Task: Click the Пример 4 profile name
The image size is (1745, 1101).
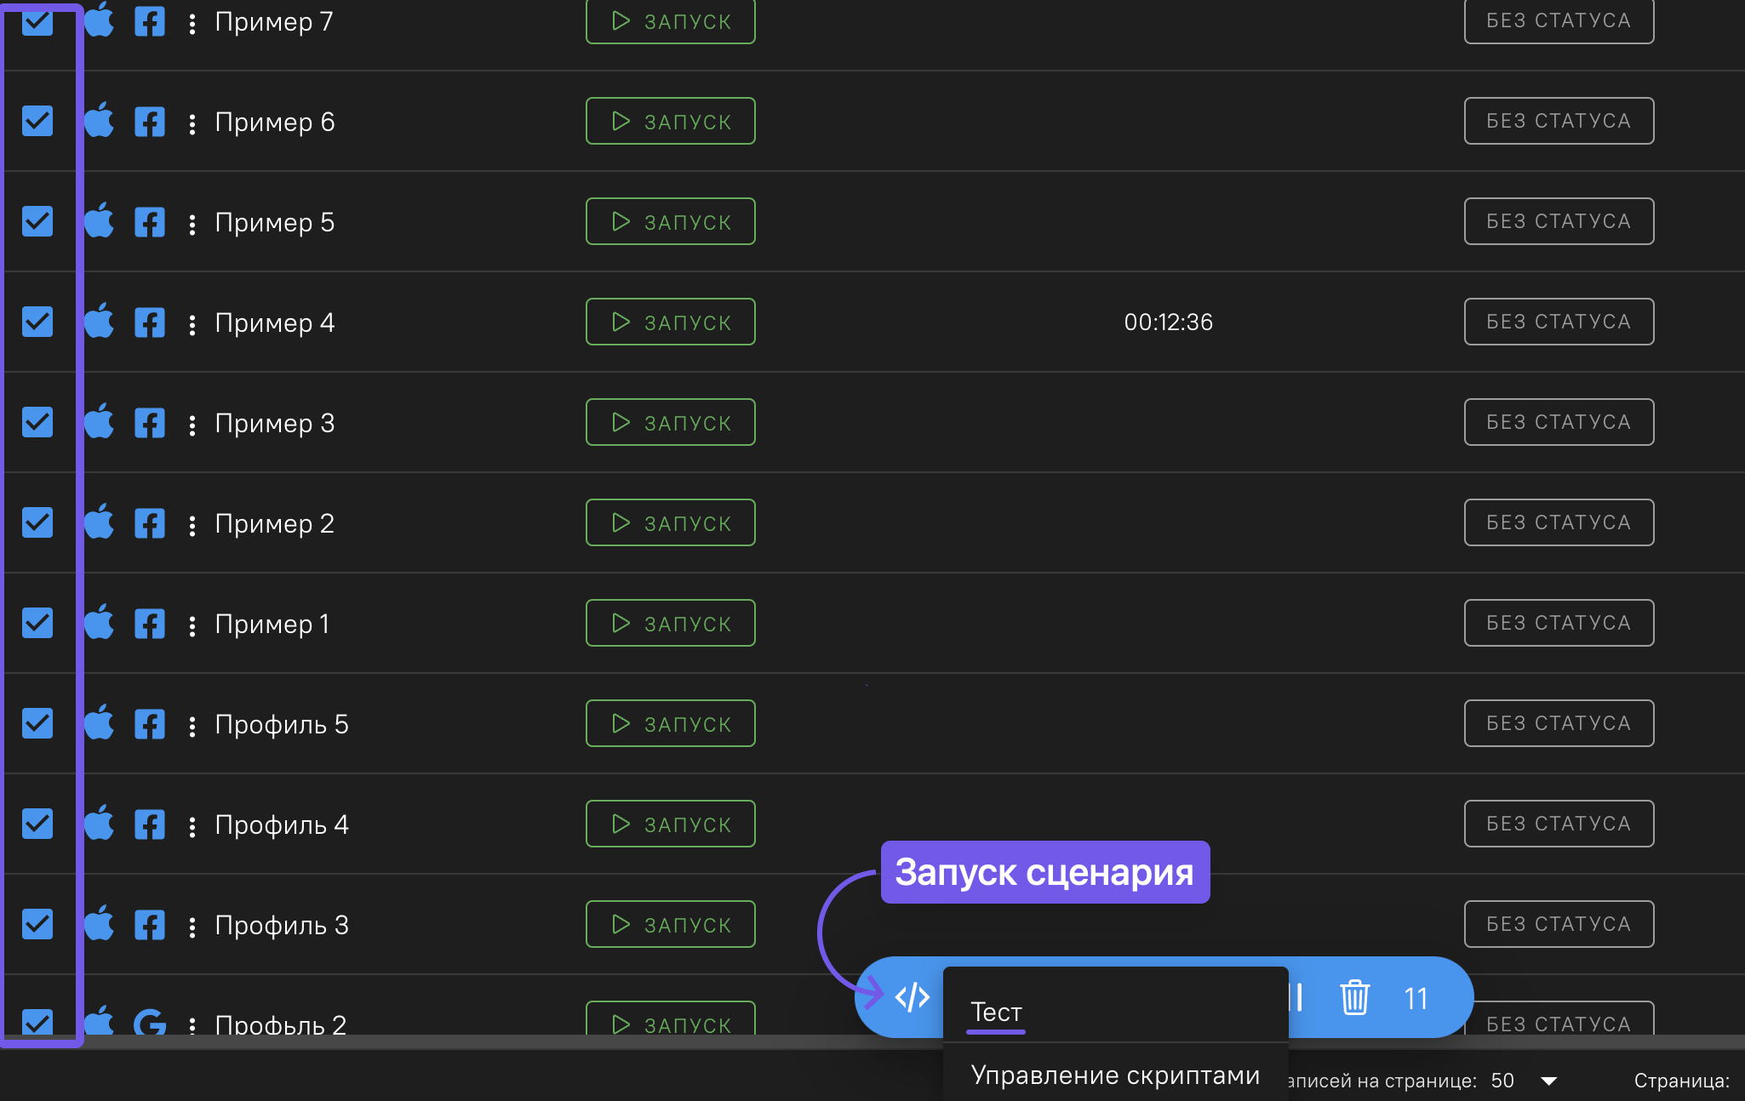Action: [x=274, y=322]
